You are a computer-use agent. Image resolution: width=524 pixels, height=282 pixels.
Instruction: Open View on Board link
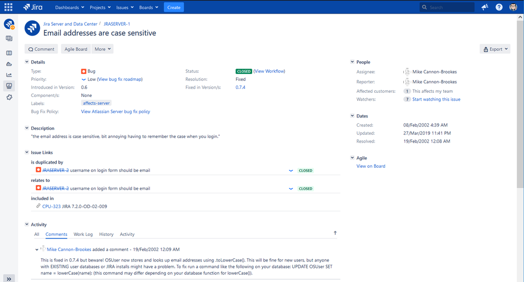tap(371, 166)
